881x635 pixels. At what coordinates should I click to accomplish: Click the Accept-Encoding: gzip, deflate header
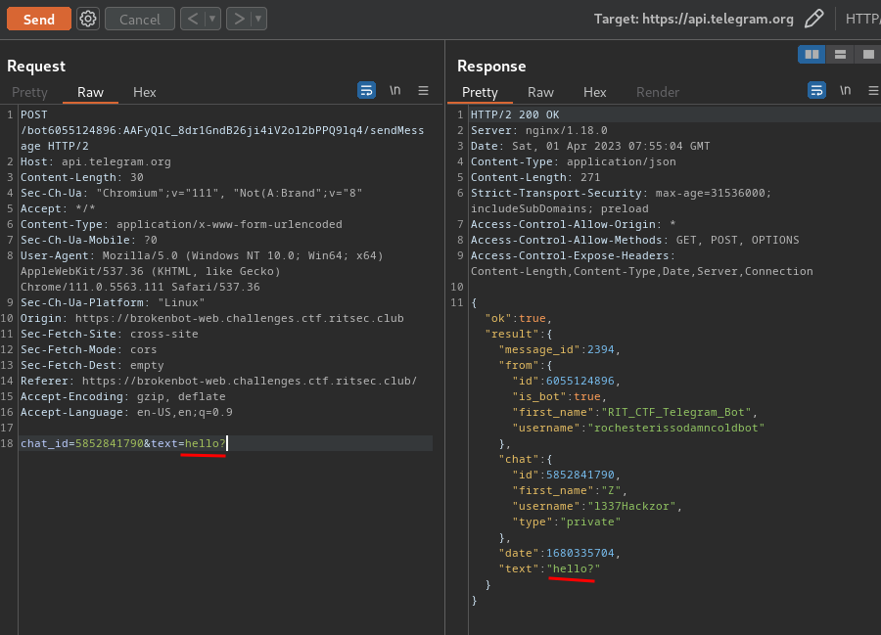123,396
